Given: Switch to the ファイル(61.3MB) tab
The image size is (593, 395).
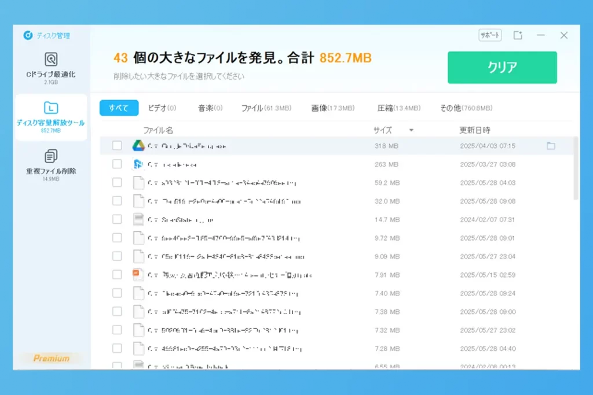Looking at the screenshot, I should click(x=266, y=108).
